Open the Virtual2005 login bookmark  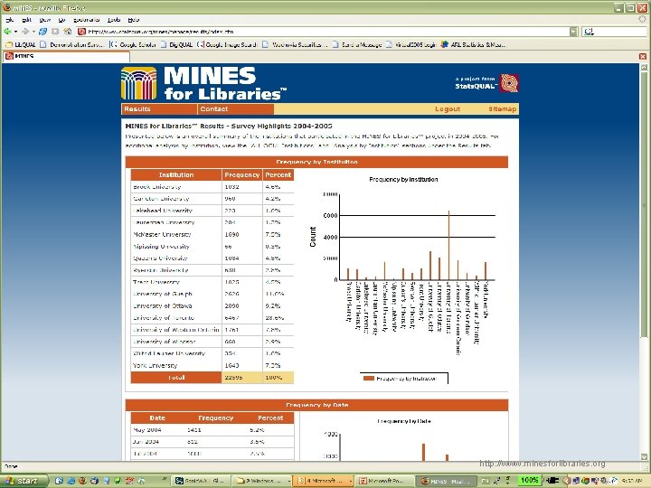410,44
